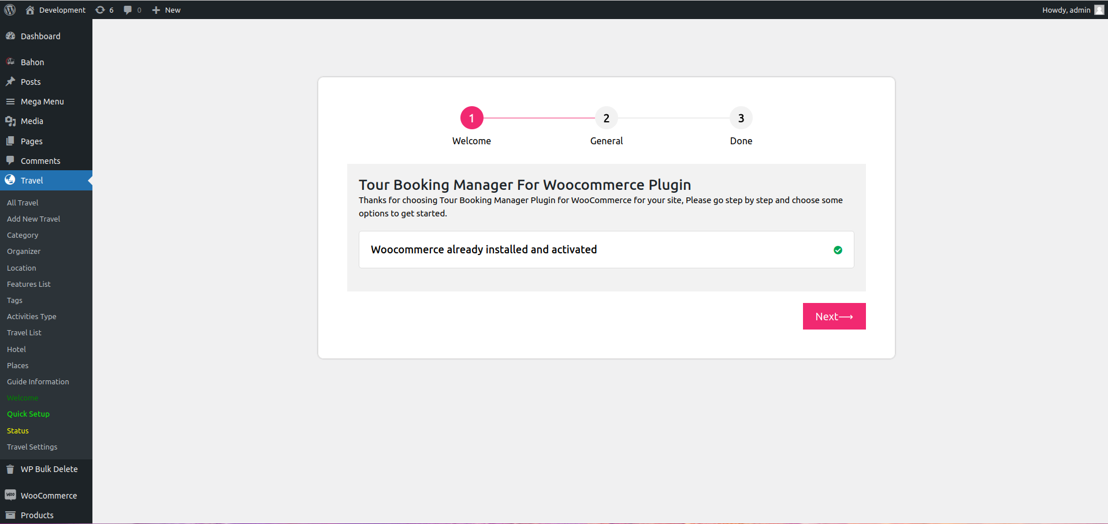Open the admin user avatar

[1099, 10]
